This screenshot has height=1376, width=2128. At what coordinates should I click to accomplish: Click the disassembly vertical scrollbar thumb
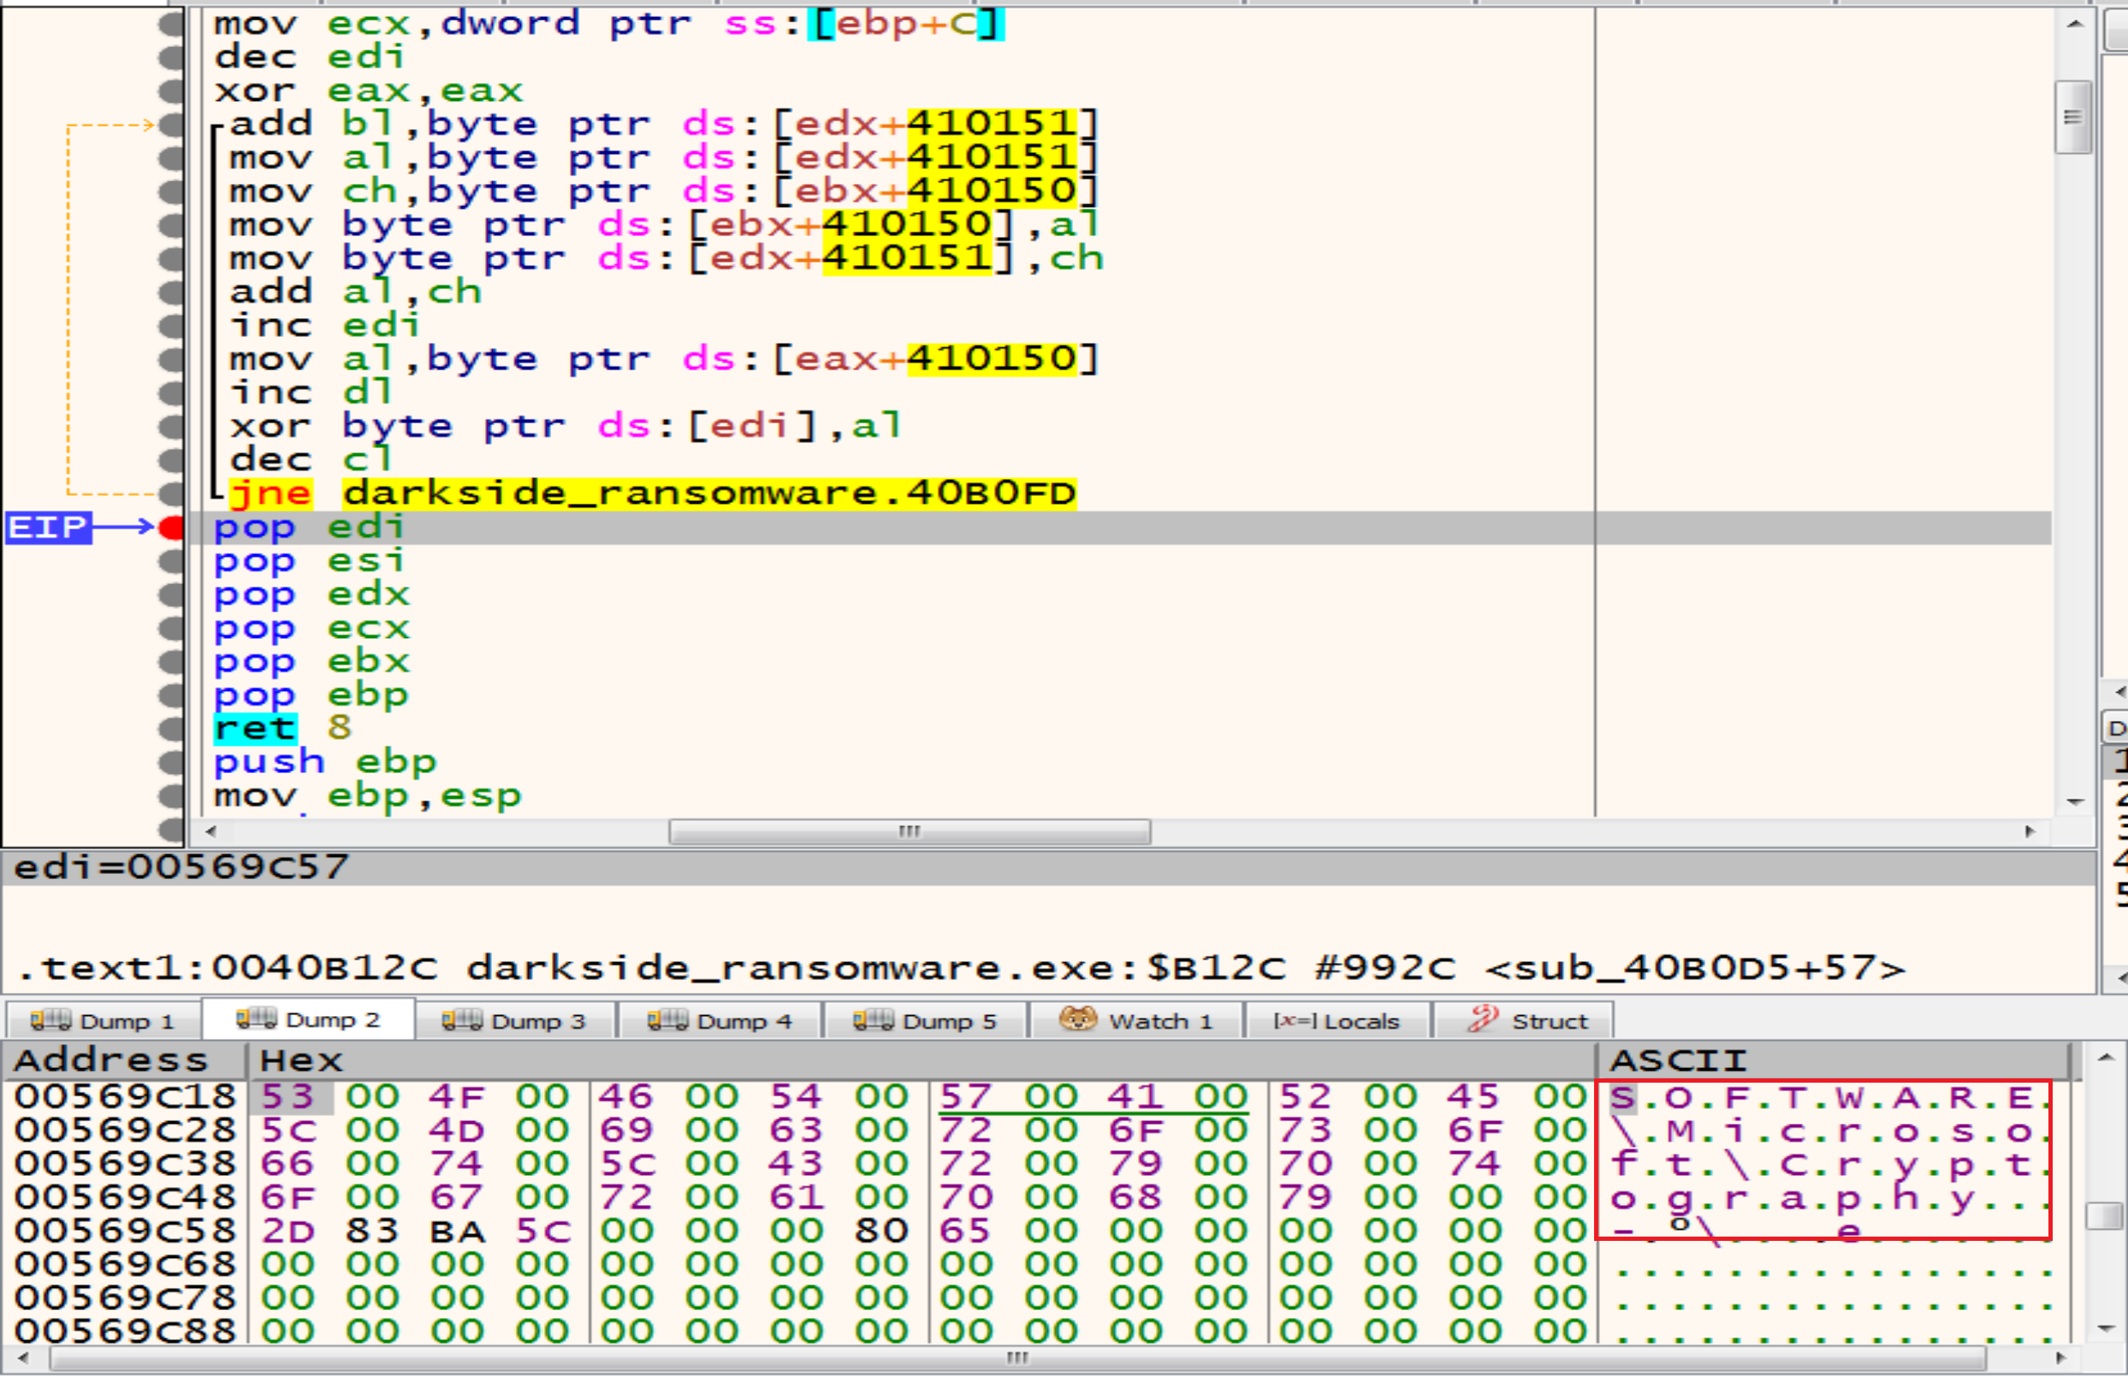pos(2072,117)
